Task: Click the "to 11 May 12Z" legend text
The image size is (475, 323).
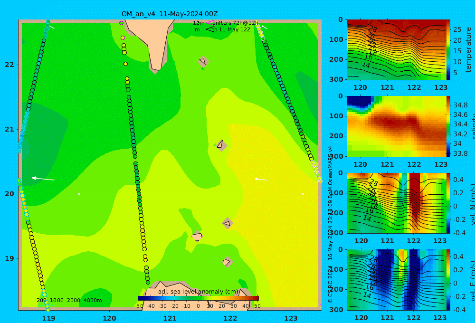Action: coord(231,29)
